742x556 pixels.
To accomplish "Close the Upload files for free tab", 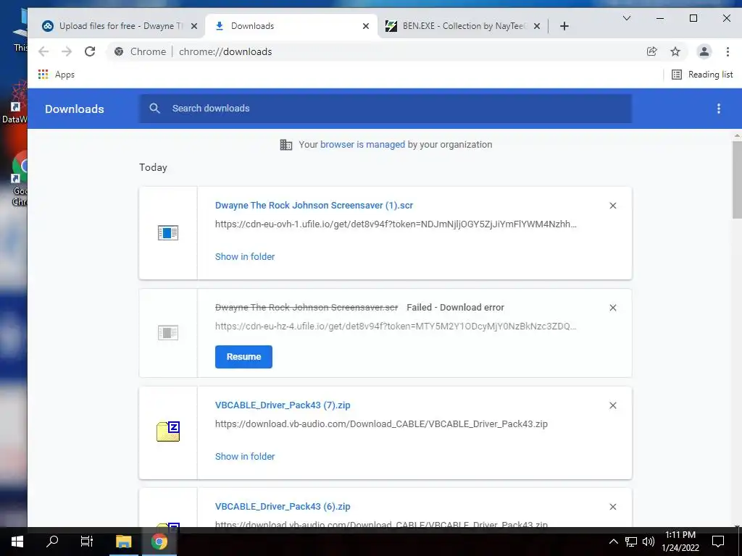I will point(194,26).
